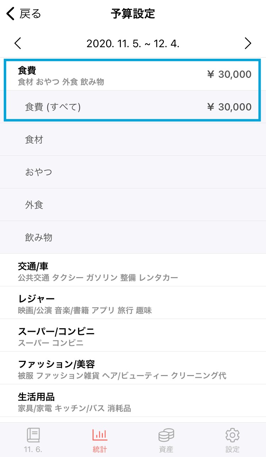Edit 食費 (すべて) budget of ¥30,000
The width and height of the screenshot is (266, 457).
tap(133, 107)
